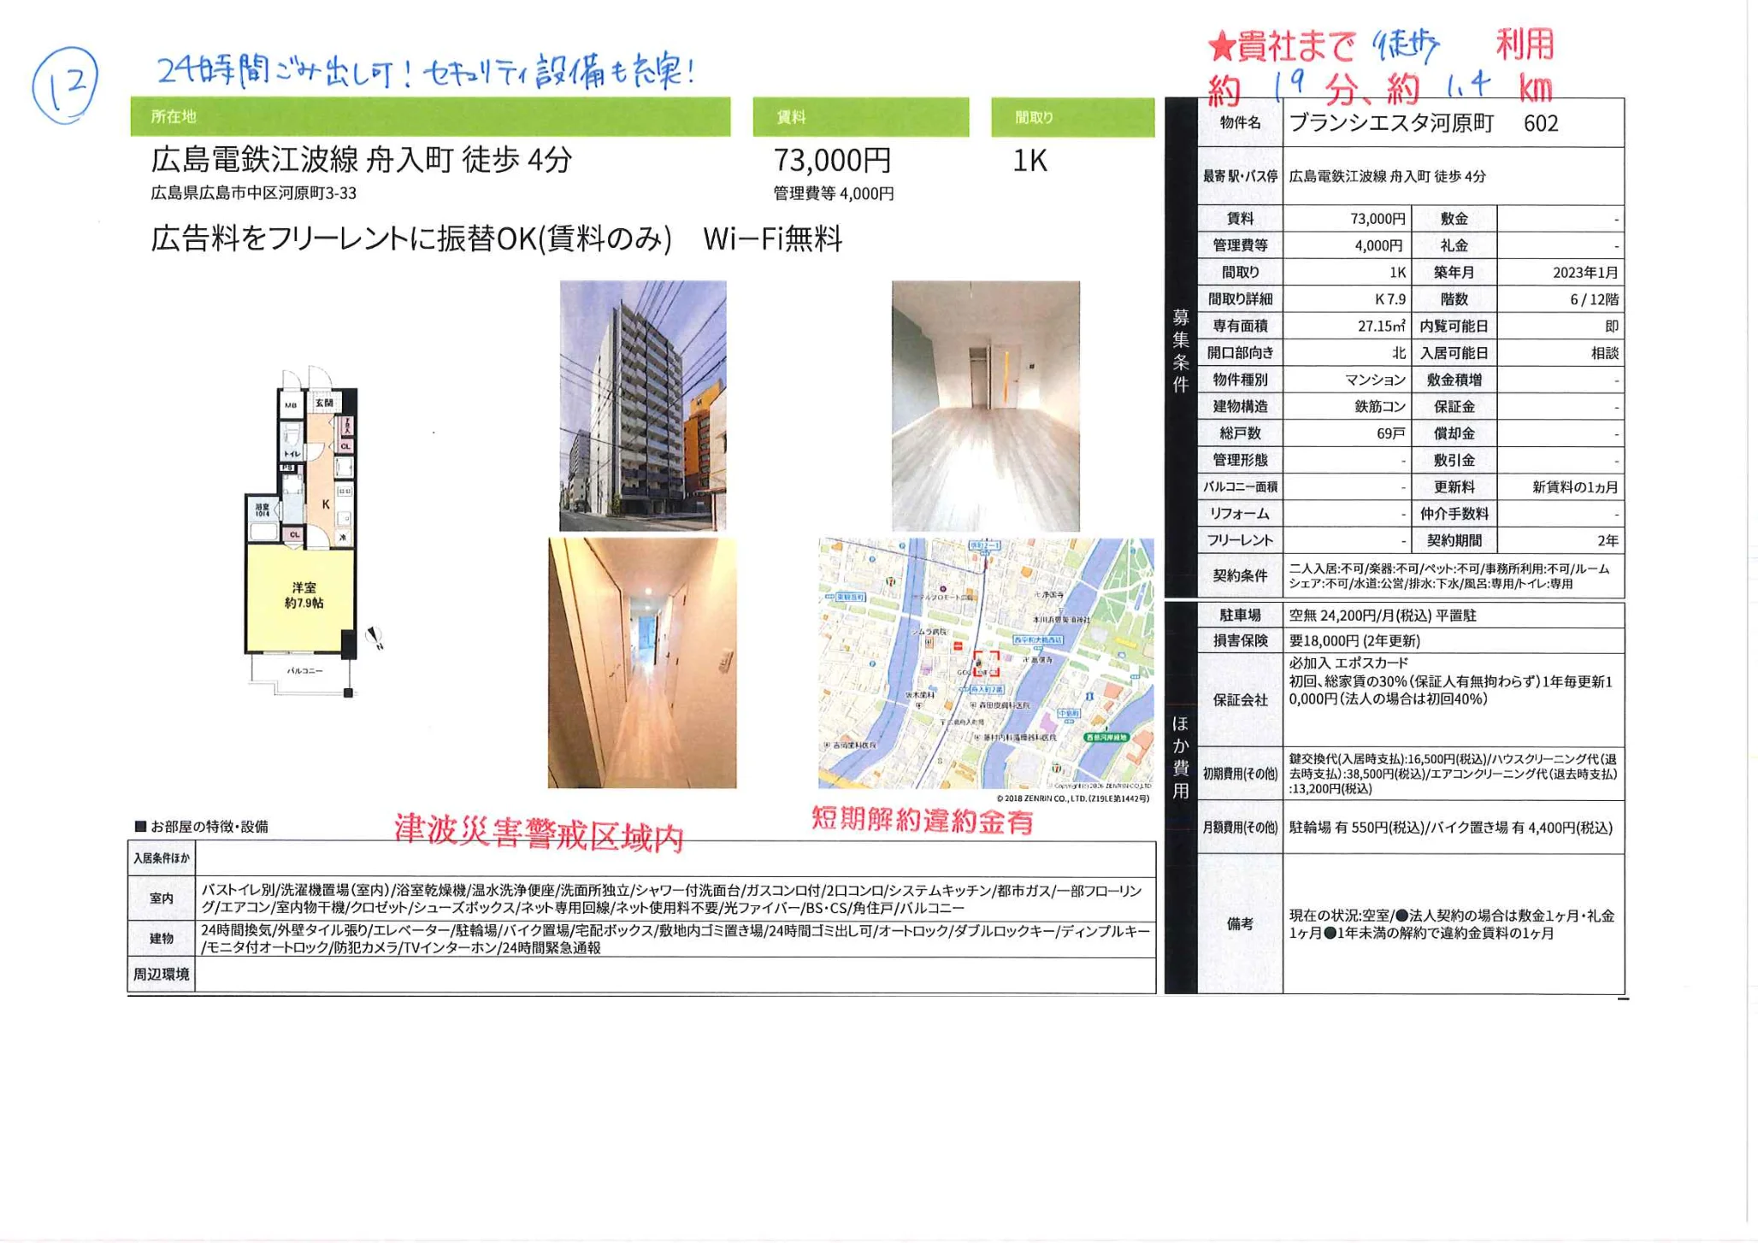The width and height of the screenshot is (1758, 1243).
Task: Open the building exterior photo
Action: coord(643,405)
